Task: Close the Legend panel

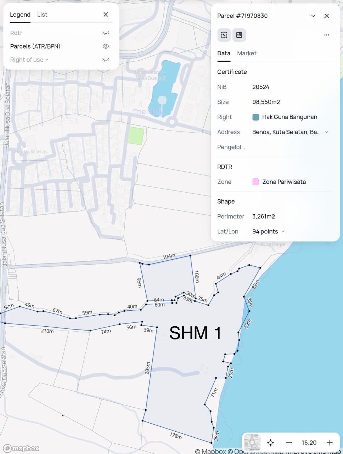Action: click(106, 15)
